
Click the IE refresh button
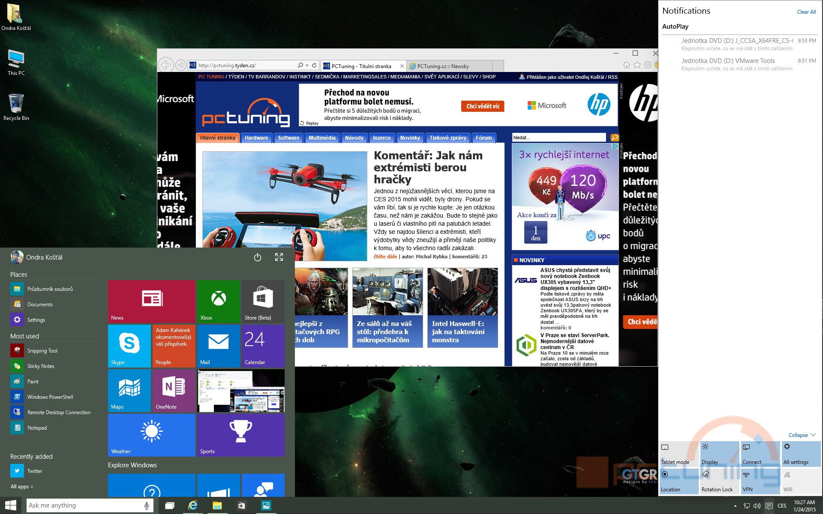pyautogui.click(x=314, y=65)
